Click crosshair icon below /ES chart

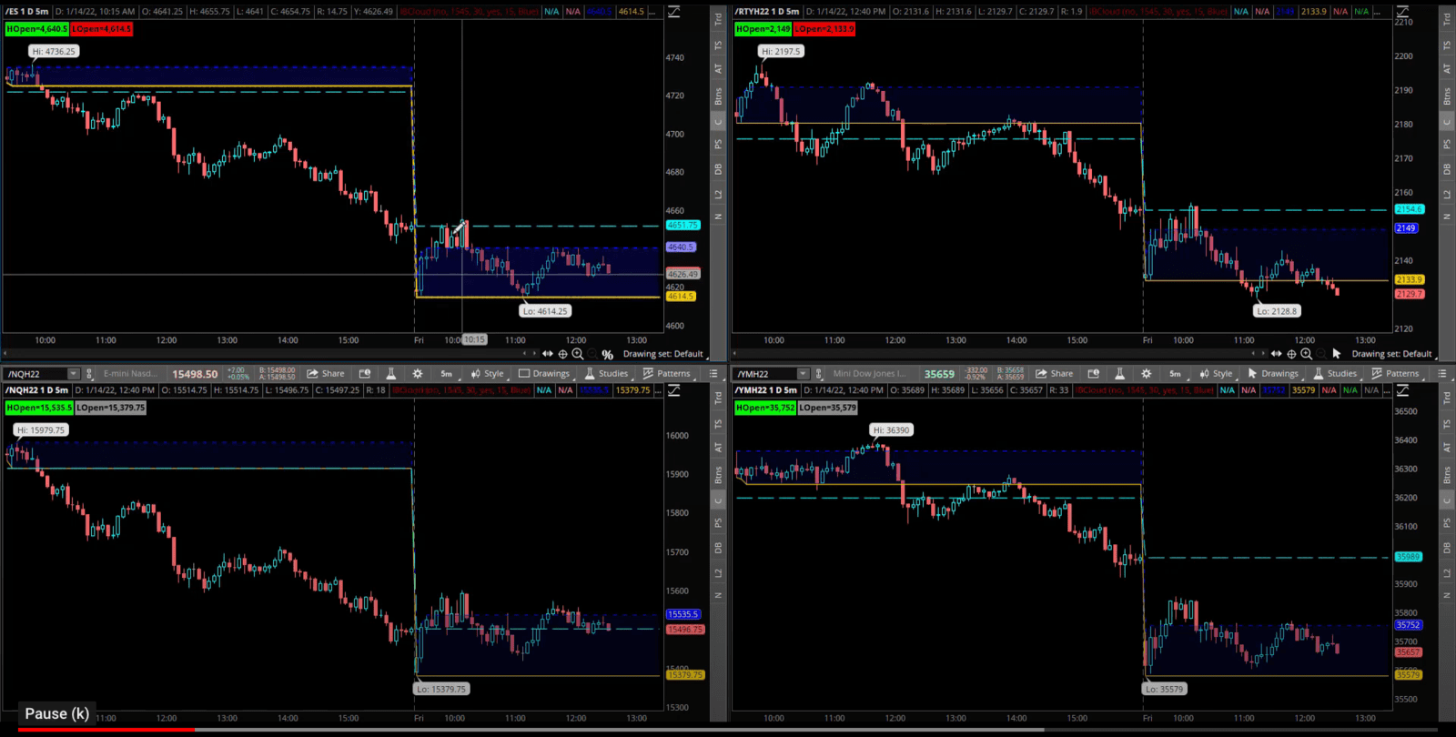(x=562, y=354)
